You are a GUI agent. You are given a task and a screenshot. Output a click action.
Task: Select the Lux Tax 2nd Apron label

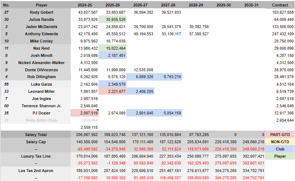click(x=36, y=171)
